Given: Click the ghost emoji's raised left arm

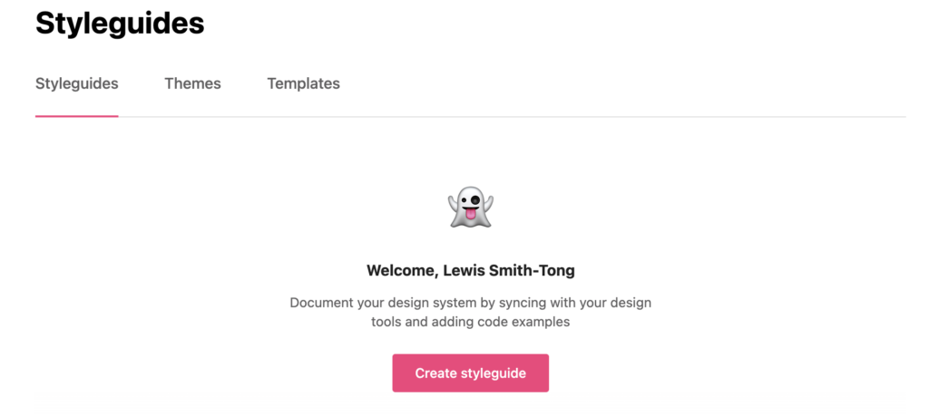Looking at the screenshot, I should coord(454,203).
